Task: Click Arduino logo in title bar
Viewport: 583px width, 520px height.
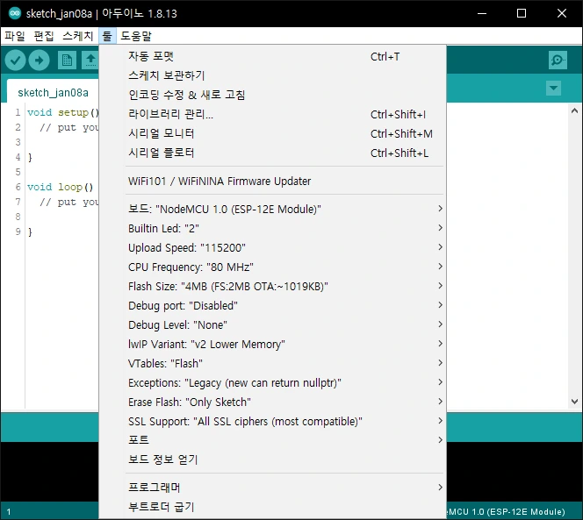Action: (x=15, y=13)
